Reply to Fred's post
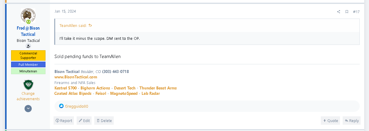This screenshot has width=369, height=131. [x=352, y=121]
